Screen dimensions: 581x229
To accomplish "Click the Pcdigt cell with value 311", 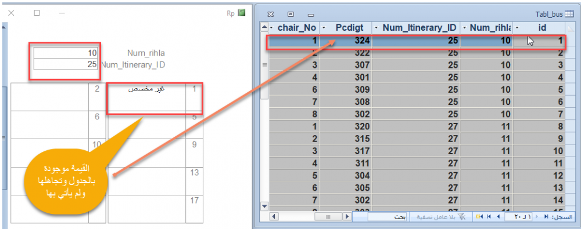I will (x=346, y=163).
